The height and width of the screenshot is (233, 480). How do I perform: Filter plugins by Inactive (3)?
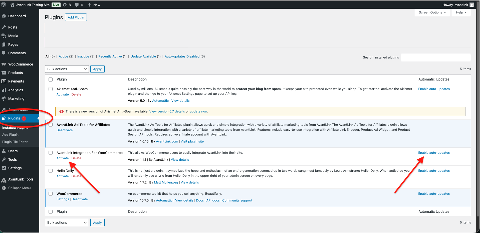click(x=86, y=56)
